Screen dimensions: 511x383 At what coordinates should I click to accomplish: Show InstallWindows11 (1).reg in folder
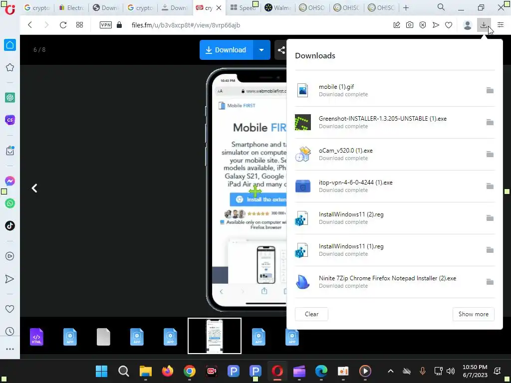pyautogui.click(x=490, y=250)
